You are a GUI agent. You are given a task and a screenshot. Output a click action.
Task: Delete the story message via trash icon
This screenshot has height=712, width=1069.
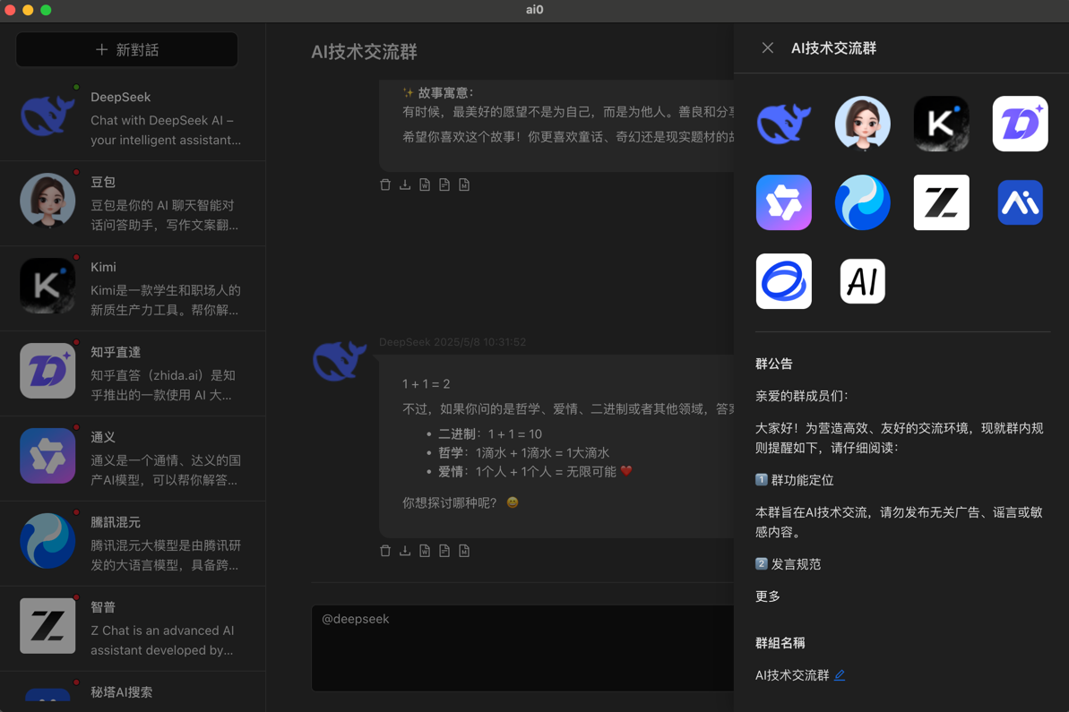coord(385,184)
